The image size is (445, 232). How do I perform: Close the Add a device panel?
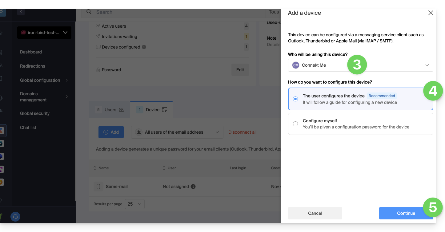[431, 13]
